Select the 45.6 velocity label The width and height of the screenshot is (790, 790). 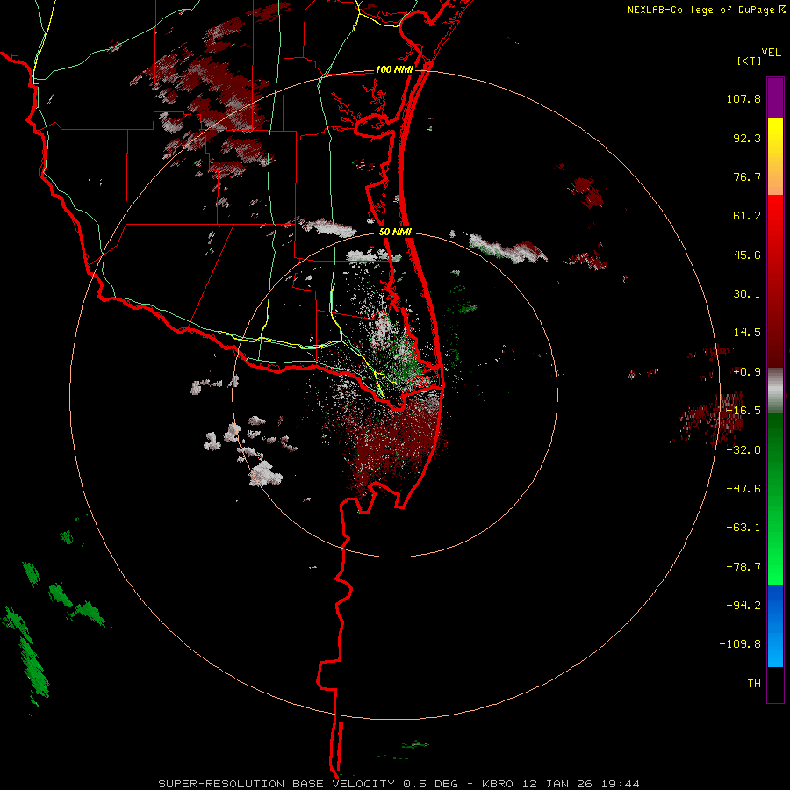coord(747,255)
